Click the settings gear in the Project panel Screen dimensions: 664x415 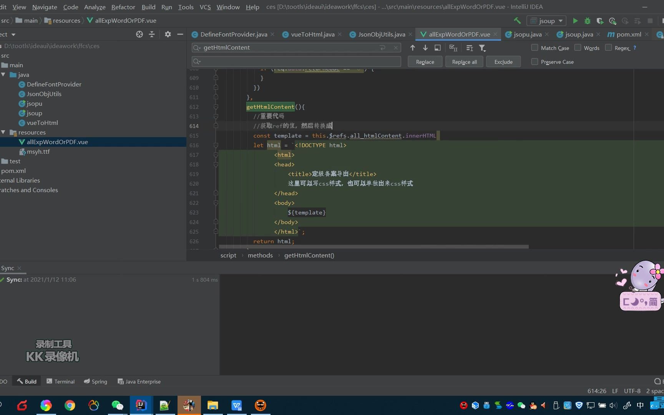168,34
